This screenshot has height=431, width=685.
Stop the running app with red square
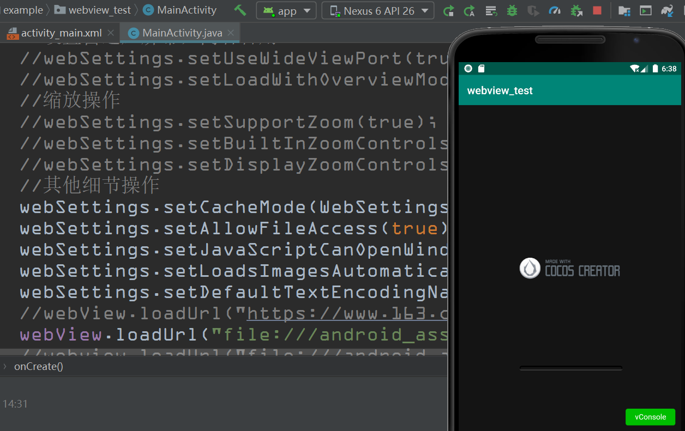click(597, 10)
